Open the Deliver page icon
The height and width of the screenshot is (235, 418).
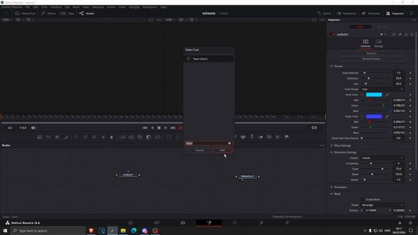[287, 223]
